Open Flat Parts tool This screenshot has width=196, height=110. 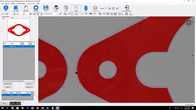point(36,8)
